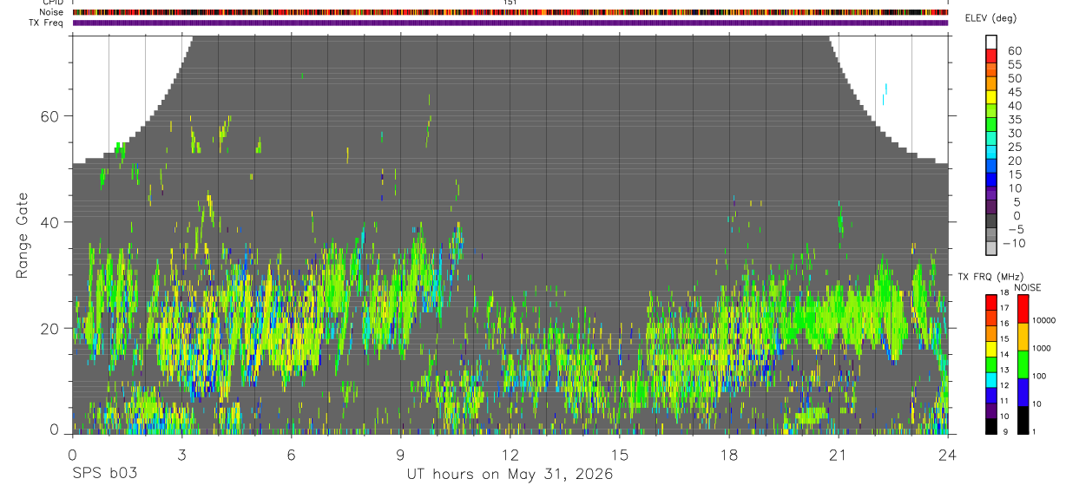The height and width of the screenshot is (492, 1066).
Task: Click the 'Range Gate' y-axis title
Action: (22, 235)
